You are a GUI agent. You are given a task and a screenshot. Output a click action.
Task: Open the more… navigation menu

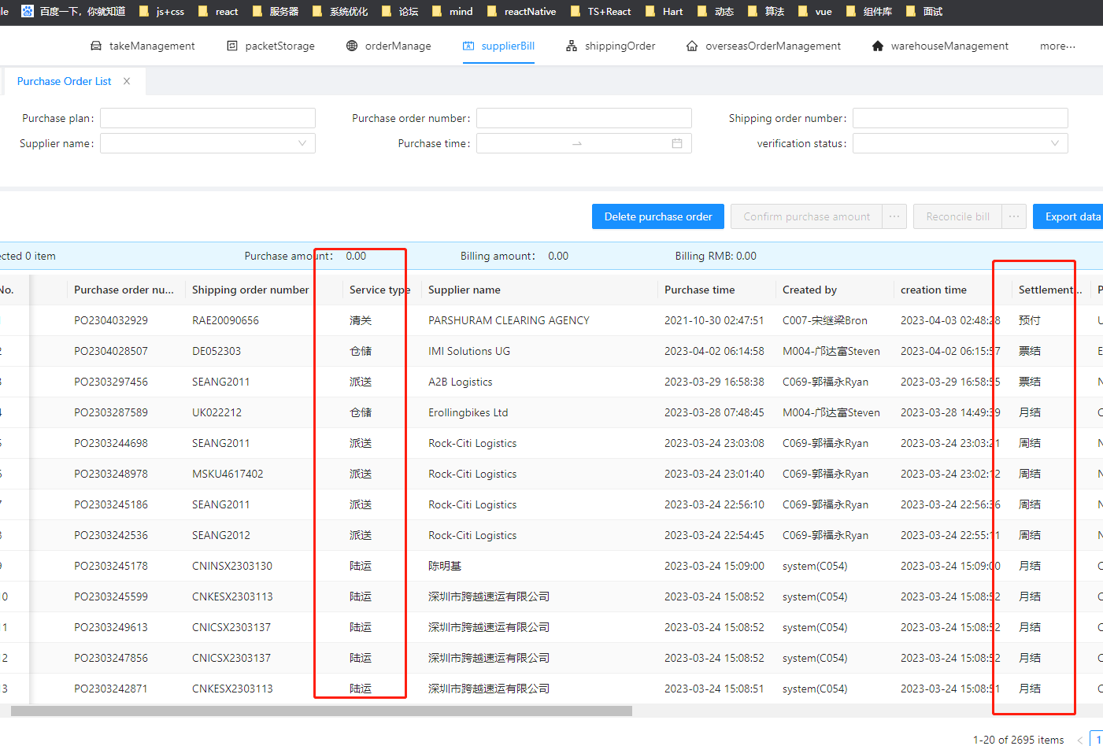click(1057, 46)
